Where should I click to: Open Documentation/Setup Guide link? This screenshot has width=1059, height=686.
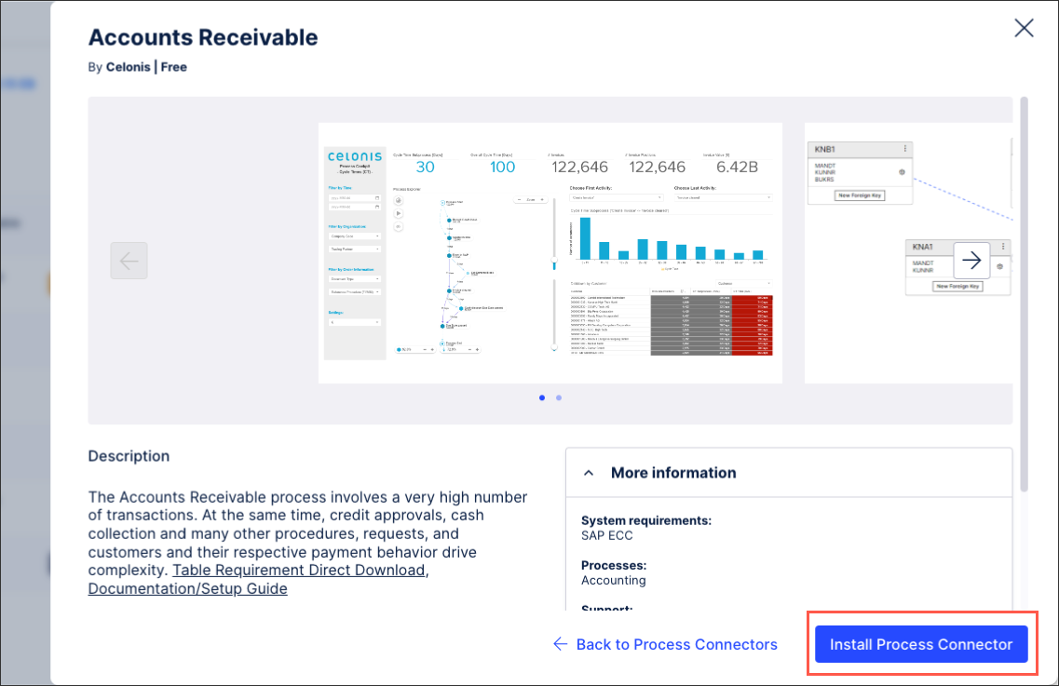coord(188,588)
